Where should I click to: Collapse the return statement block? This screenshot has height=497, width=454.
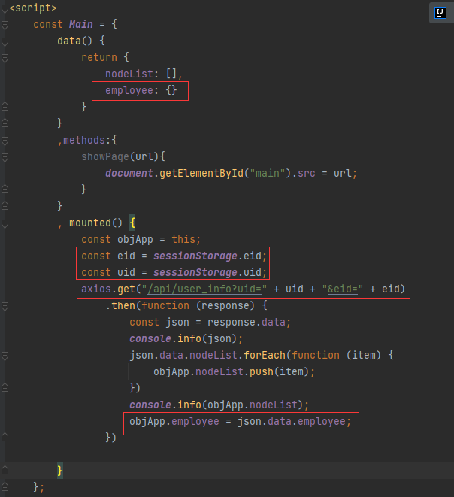click(5, 58)
